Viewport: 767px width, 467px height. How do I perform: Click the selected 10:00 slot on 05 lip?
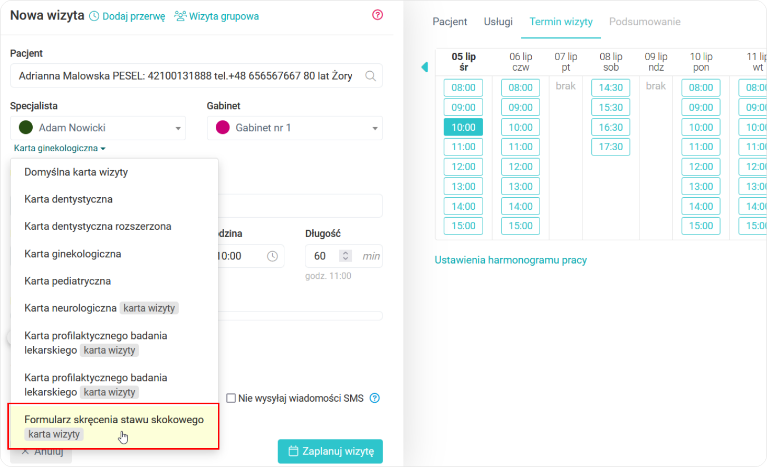click(x=463, y=127)
